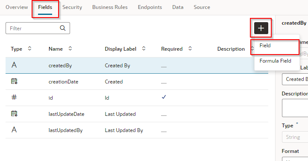Sort fields by Name column arrows

70,49
